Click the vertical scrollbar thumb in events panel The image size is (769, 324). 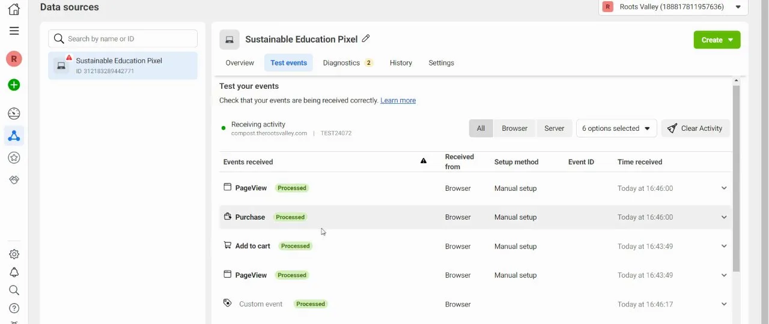click(736, 178)
